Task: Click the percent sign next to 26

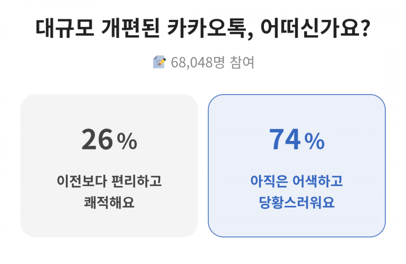Action: coord(127,142)
